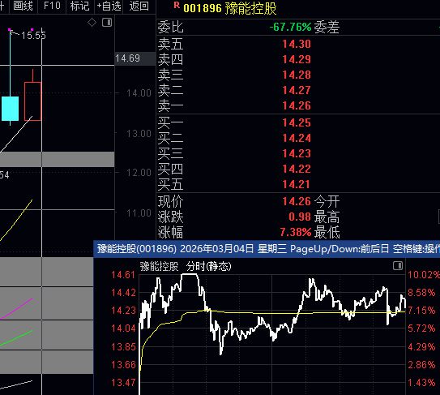Select the red hollow candlestick
This screenshot has height=395, width=440.
tap(33, 101)
